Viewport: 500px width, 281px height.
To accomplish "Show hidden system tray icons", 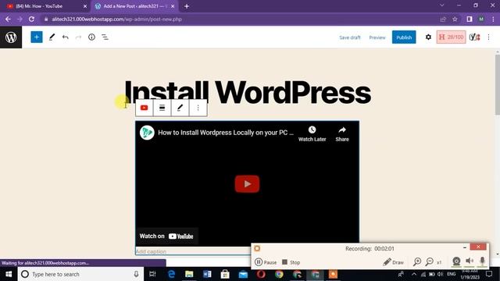I will pos(414,274).
